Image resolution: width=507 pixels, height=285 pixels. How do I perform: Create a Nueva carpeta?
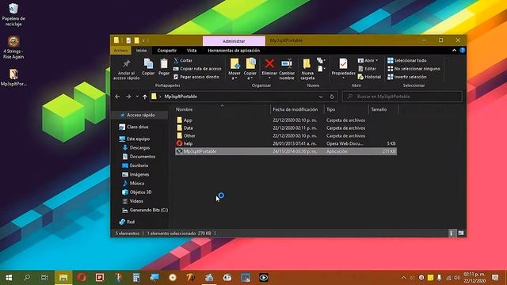pyautogui.click(x=307, y=69)
